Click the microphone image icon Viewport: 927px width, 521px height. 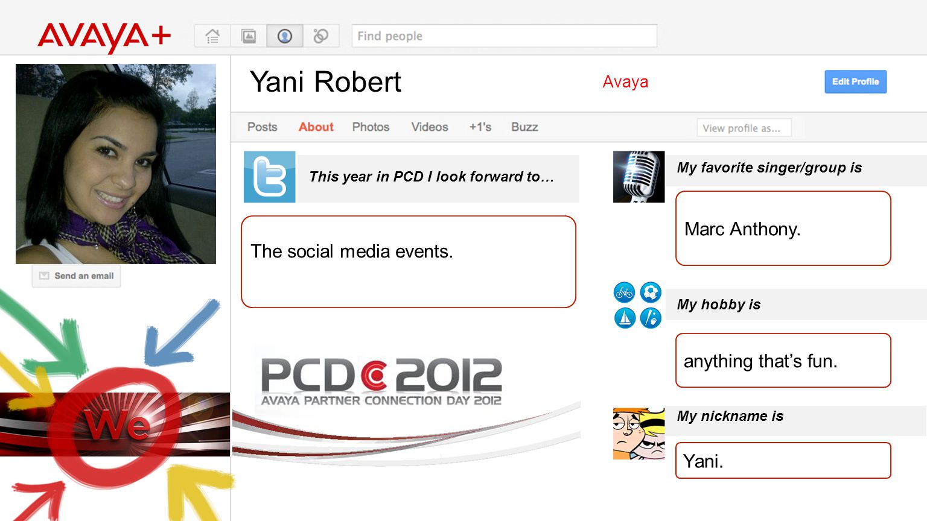tap(639, 177)
